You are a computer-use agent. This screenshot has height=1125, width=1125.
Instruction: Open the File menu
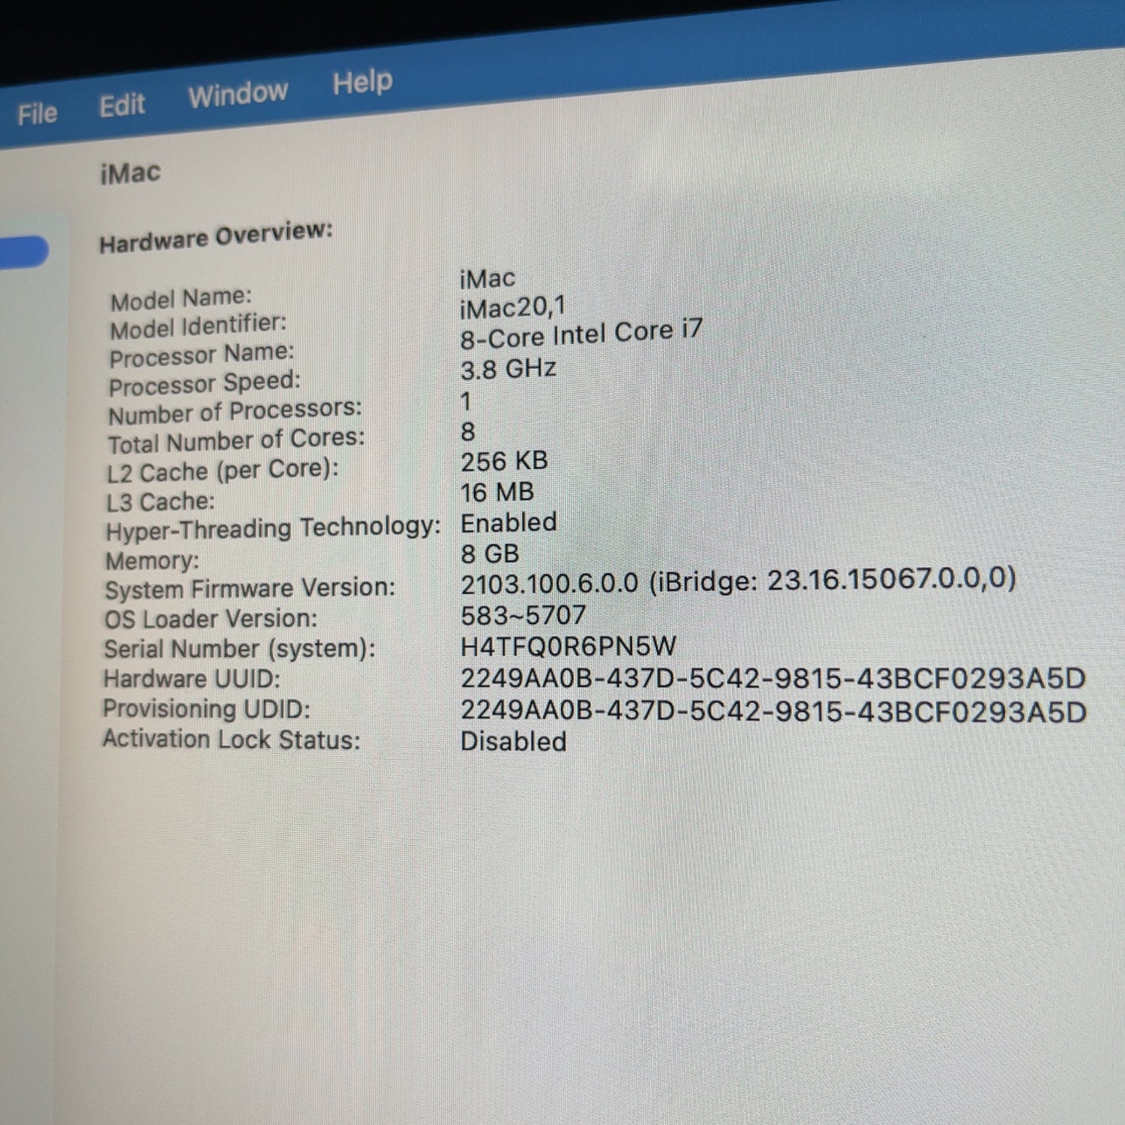click(x=37, y=114)
